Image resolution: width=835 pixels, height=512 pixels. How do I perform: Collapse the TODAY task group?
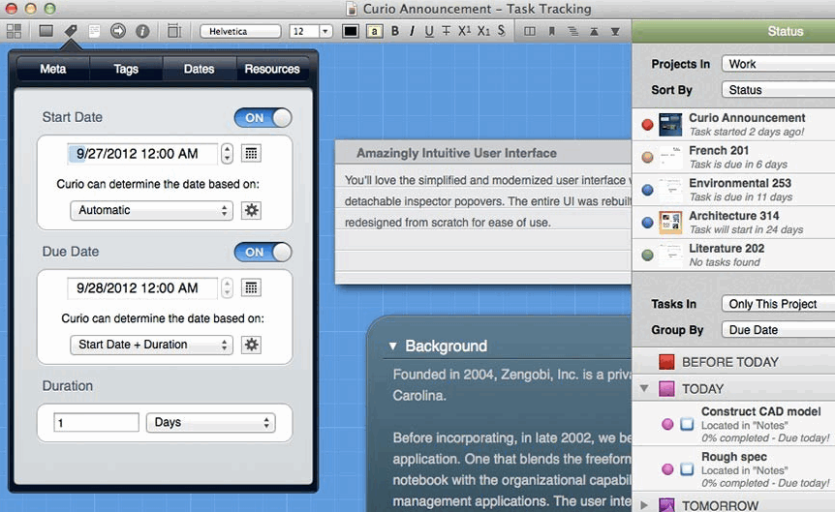coord(644,388)
